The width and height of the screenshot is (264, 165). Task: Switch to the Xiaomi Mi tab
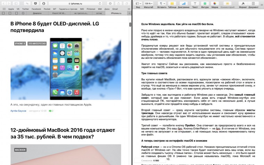59,13
